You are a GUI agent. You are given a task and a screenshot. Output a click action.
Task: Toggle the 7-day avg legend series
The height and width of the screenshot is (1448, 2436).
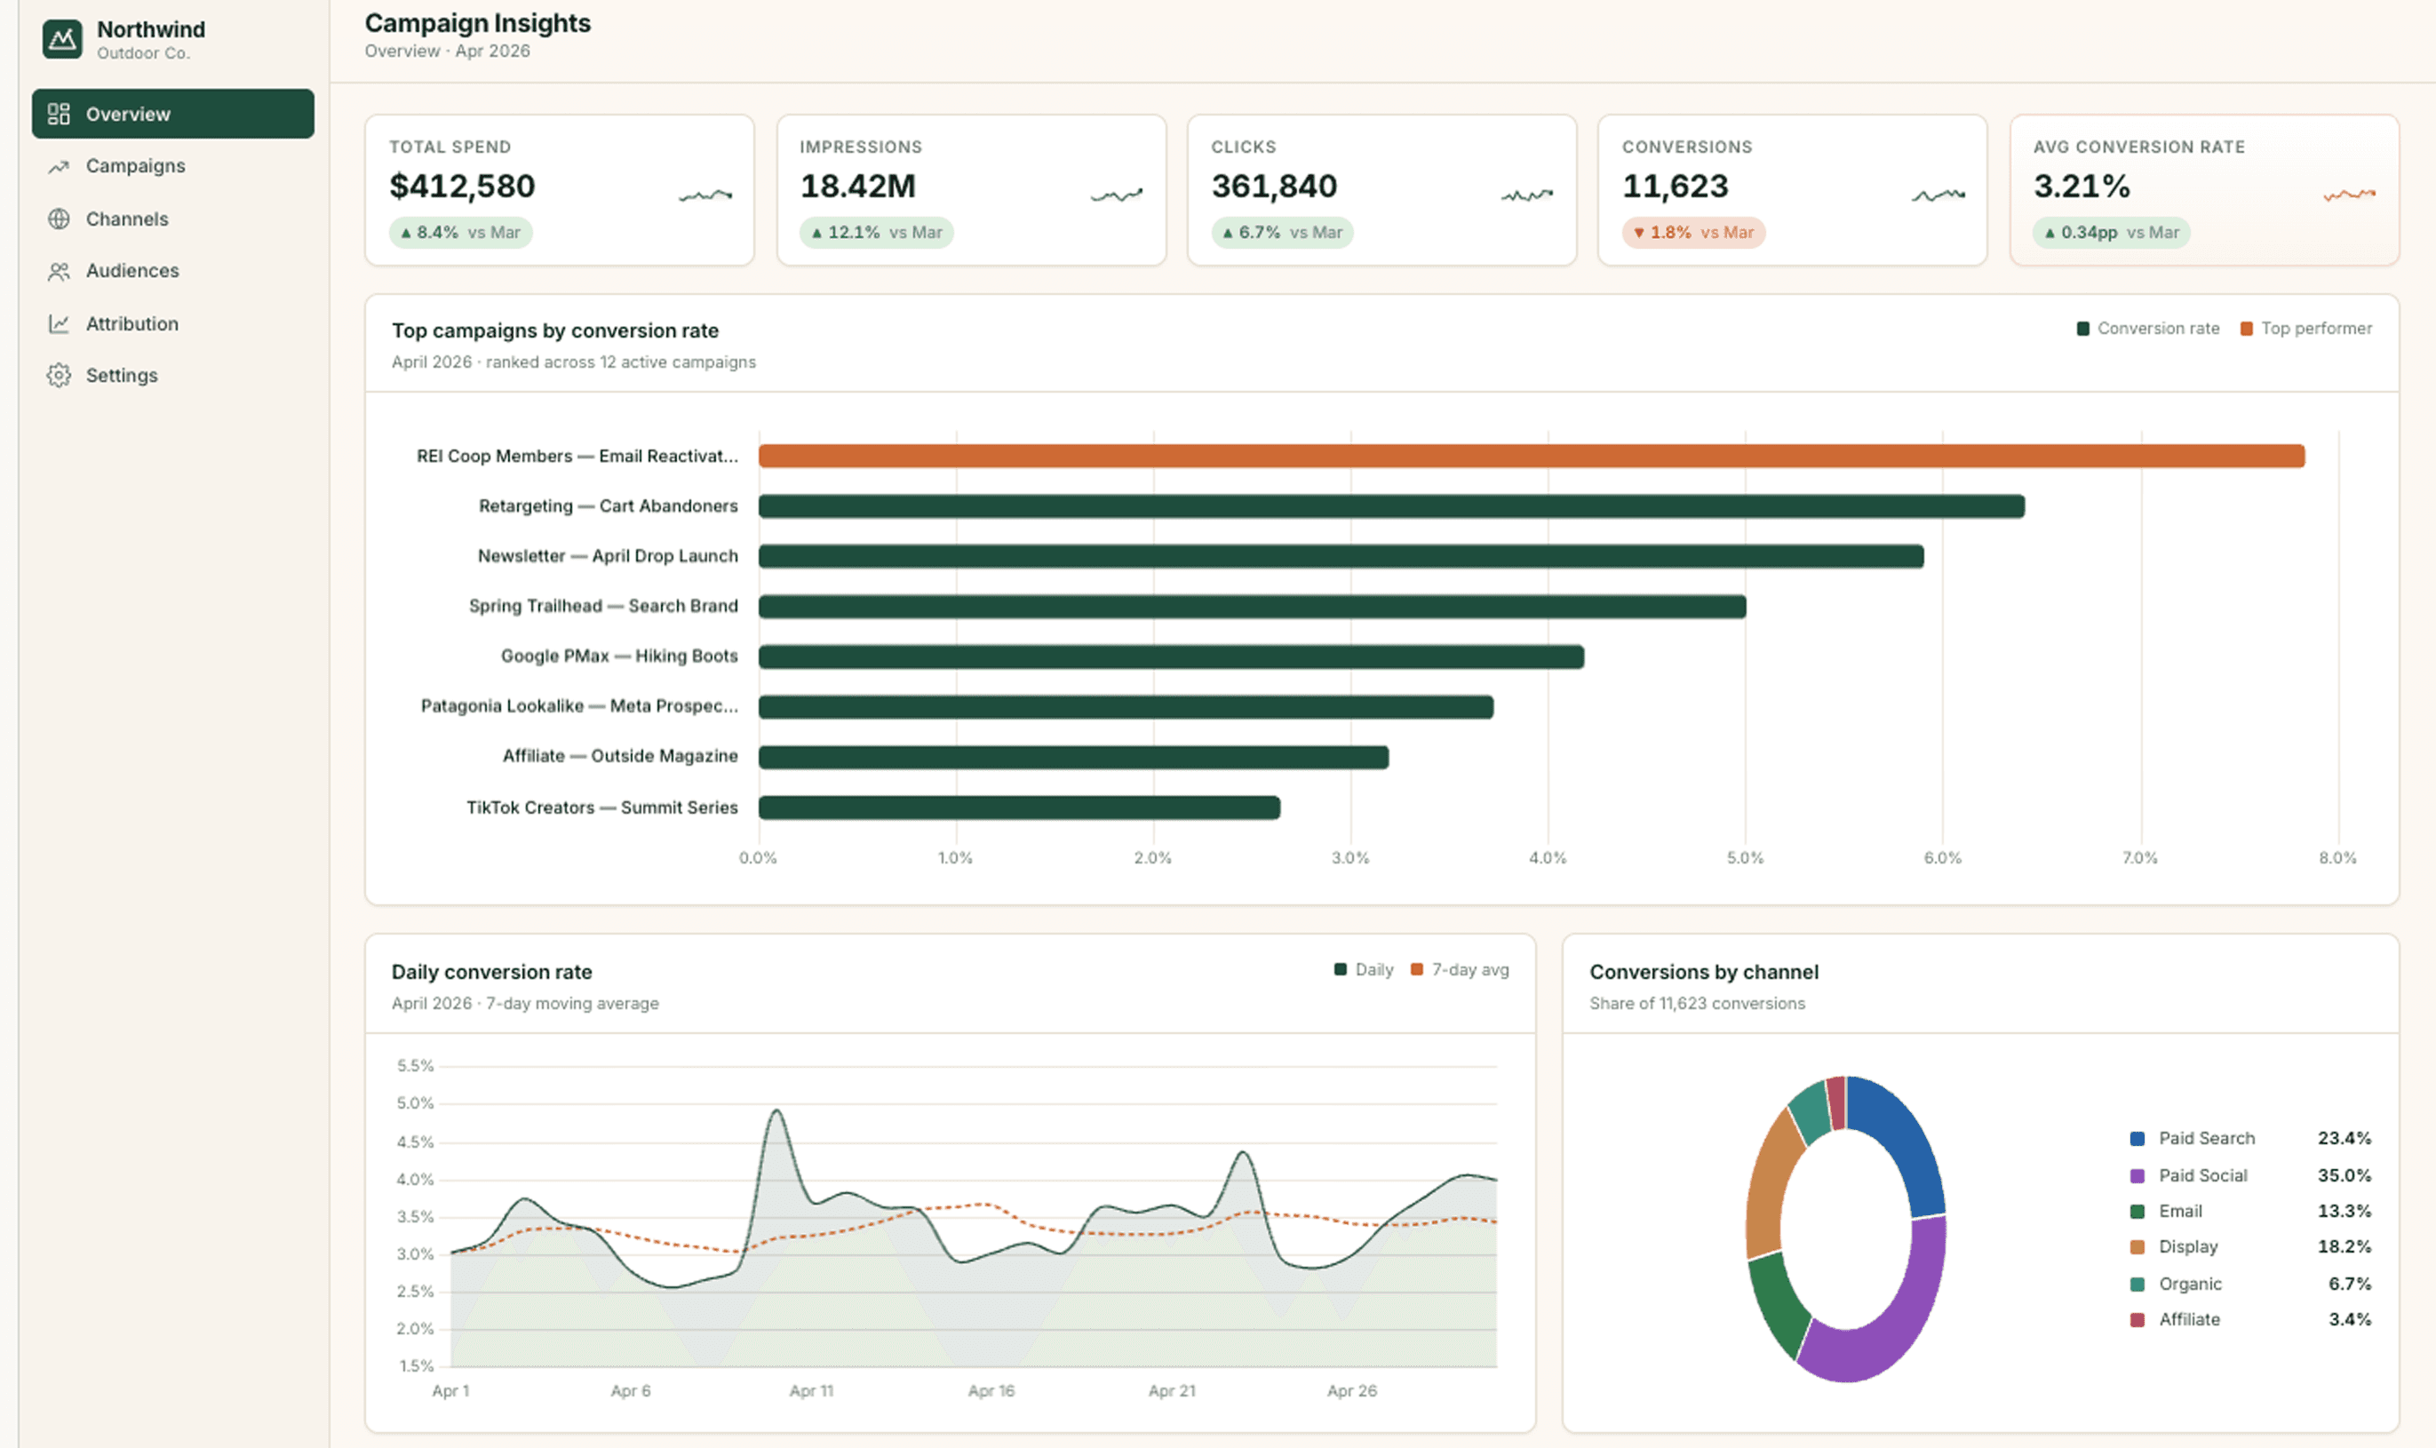[x=1460, y=970]
